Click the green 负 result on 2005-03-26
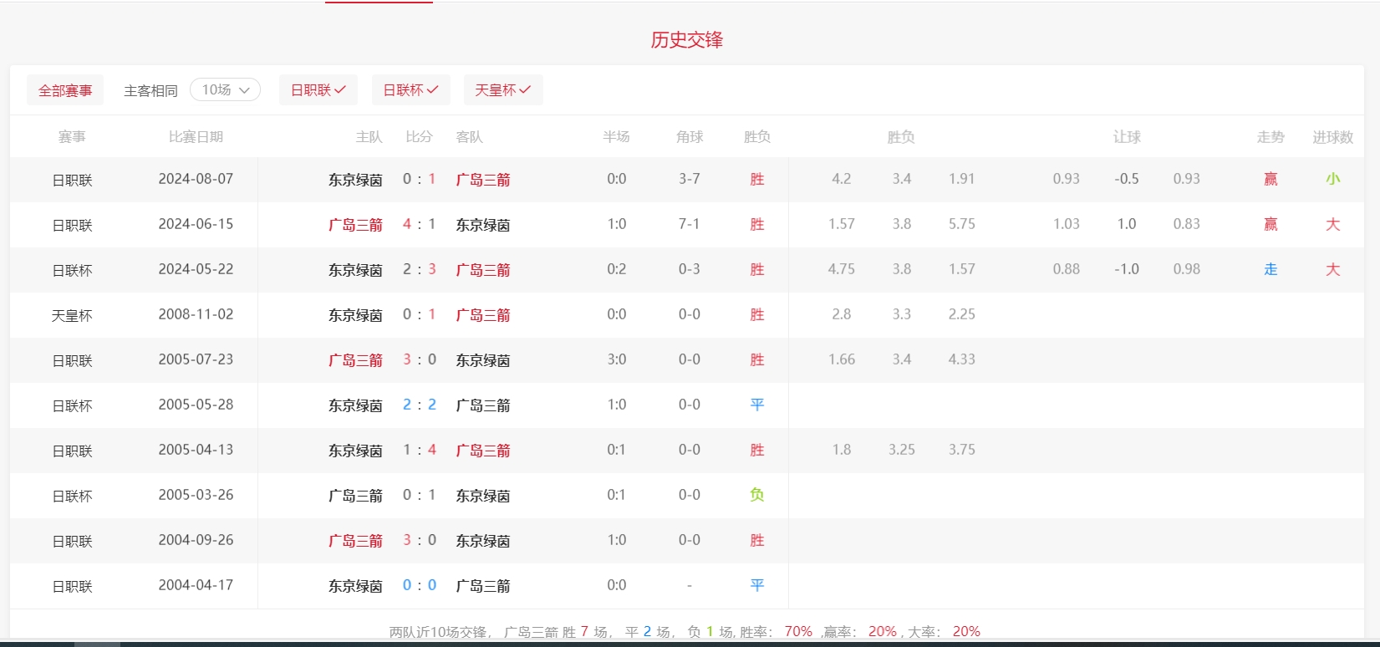The width and height of the screenshot is (1380, 647). [x=756, y=495]
